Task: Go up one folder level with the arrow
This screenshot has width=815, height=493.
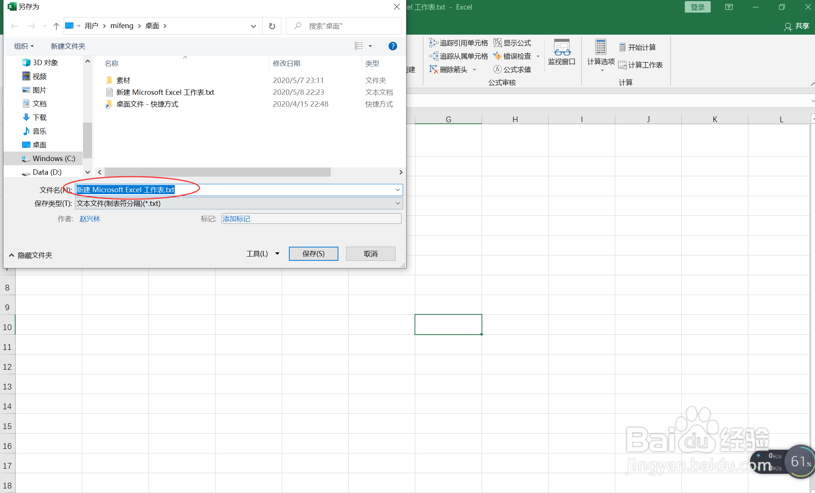Action: pyautogui.click(x=56, y=26)
